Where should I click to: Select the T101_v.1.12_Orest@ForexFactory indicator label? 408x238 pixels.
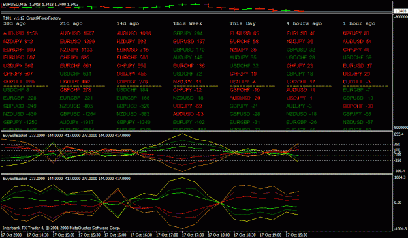tap(32, 18)
